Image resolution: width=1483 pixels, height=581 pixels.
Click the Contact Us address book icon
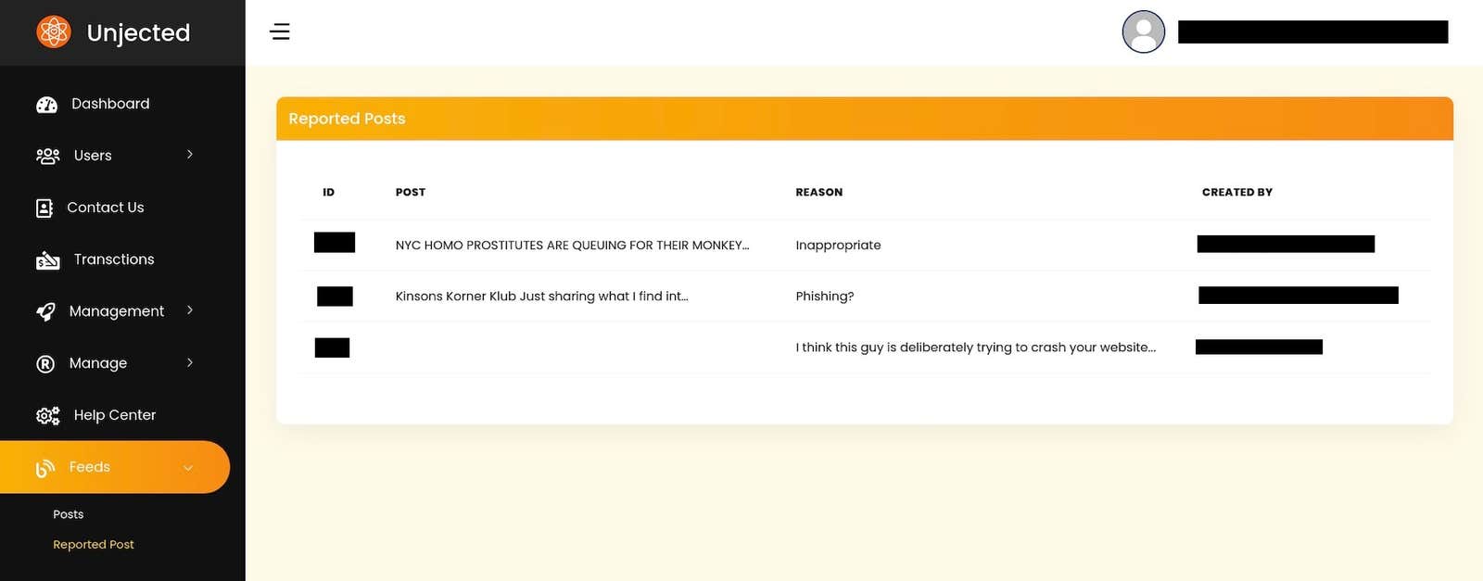pyautogui.click(x=44, y=208)
